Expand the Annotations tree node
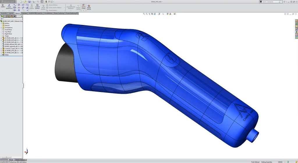Image resolution: width=298 pixels, height=163 pixels. [2, 28]
